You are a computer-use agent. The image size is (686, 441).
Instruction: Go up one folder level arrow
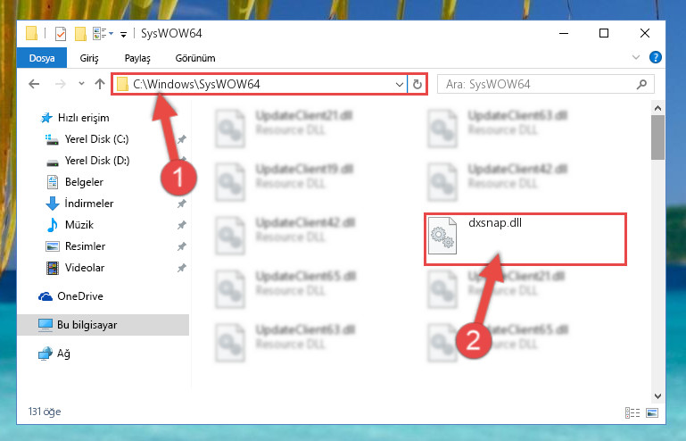(100, 84)
